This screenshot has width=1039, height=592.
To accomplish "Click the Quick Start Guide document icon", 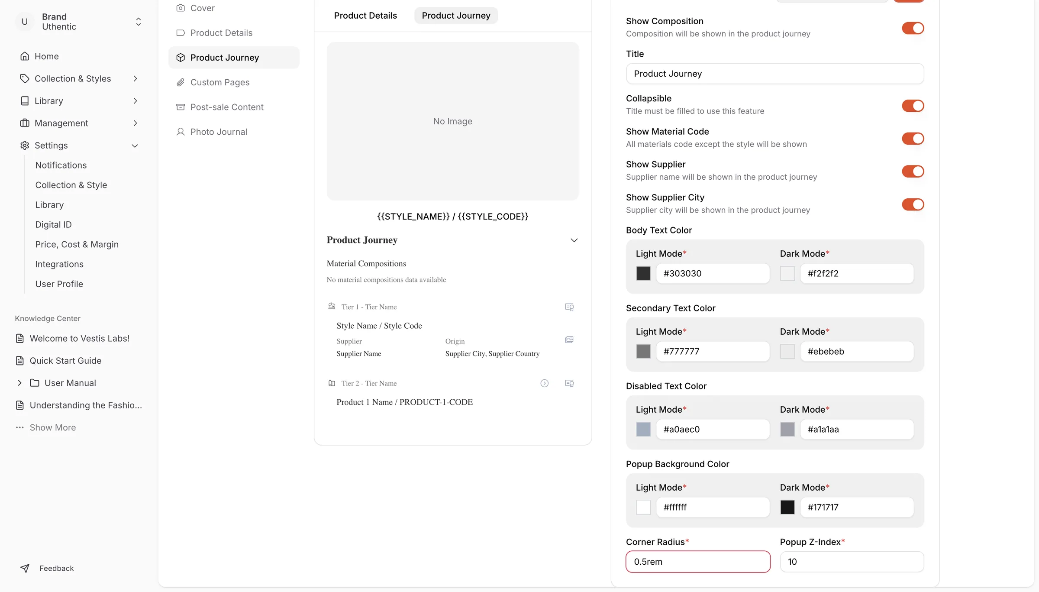I will 20,361.
